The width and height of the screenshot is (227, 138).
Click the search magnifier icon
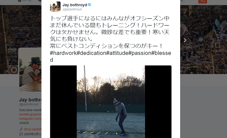tap(181, 1)
